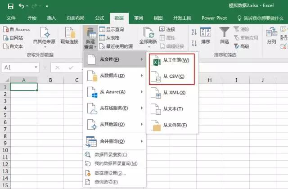Image resolution: width=288 pixels, height=189 pixels.
Task: Choose 从 CSV(C) in submenu
Action: click(x=172, y=76)
